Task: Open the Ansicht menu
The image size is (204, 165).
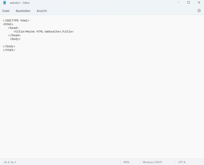Action: pyautogui.click(x=42, y=11)
